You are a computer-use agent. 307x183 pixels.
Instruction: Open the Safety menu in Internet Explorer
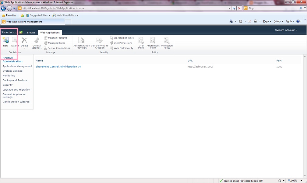point(278,21)
